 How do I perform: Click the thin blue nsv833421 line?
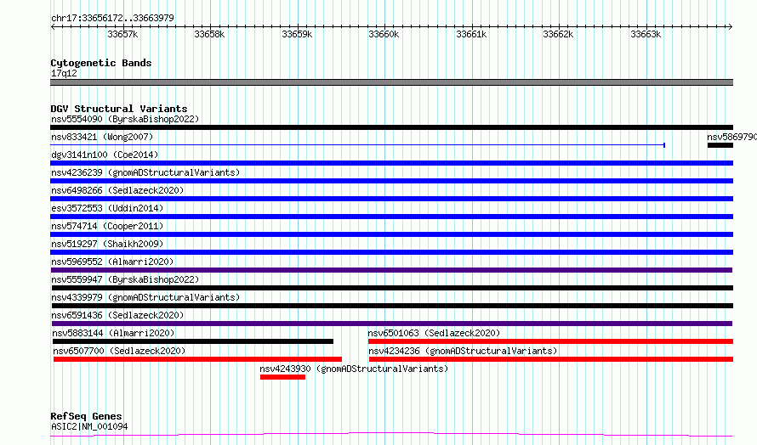tap(358, 145)
